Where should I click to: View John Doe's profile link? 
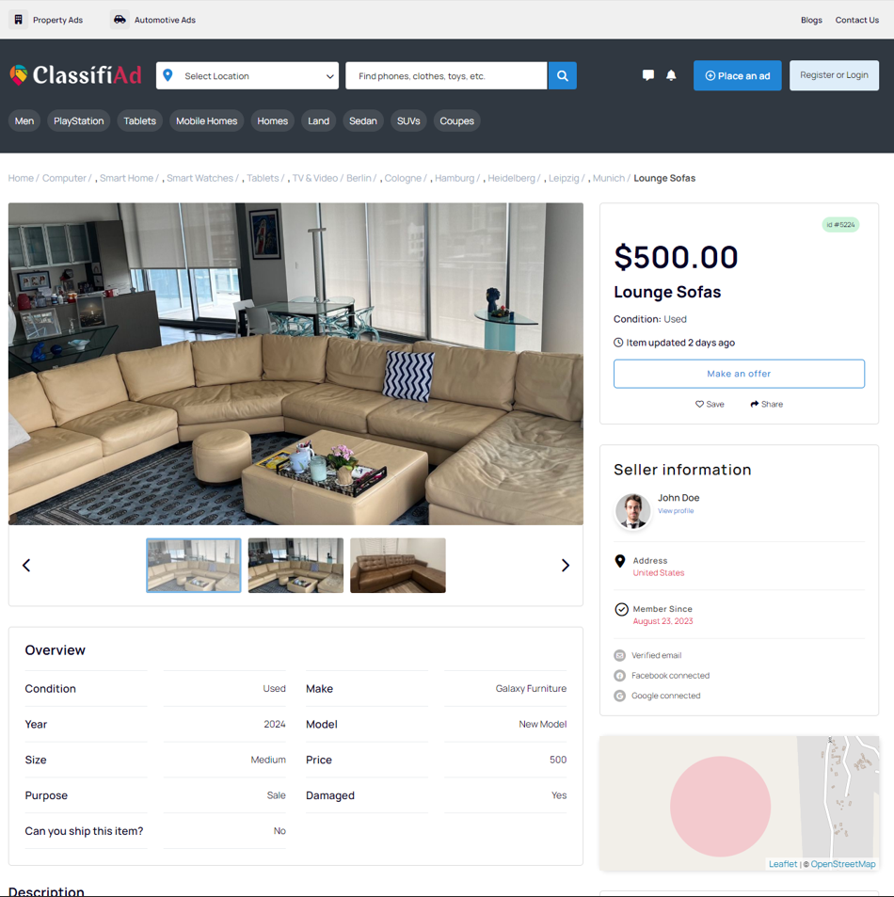click(676, 511)
